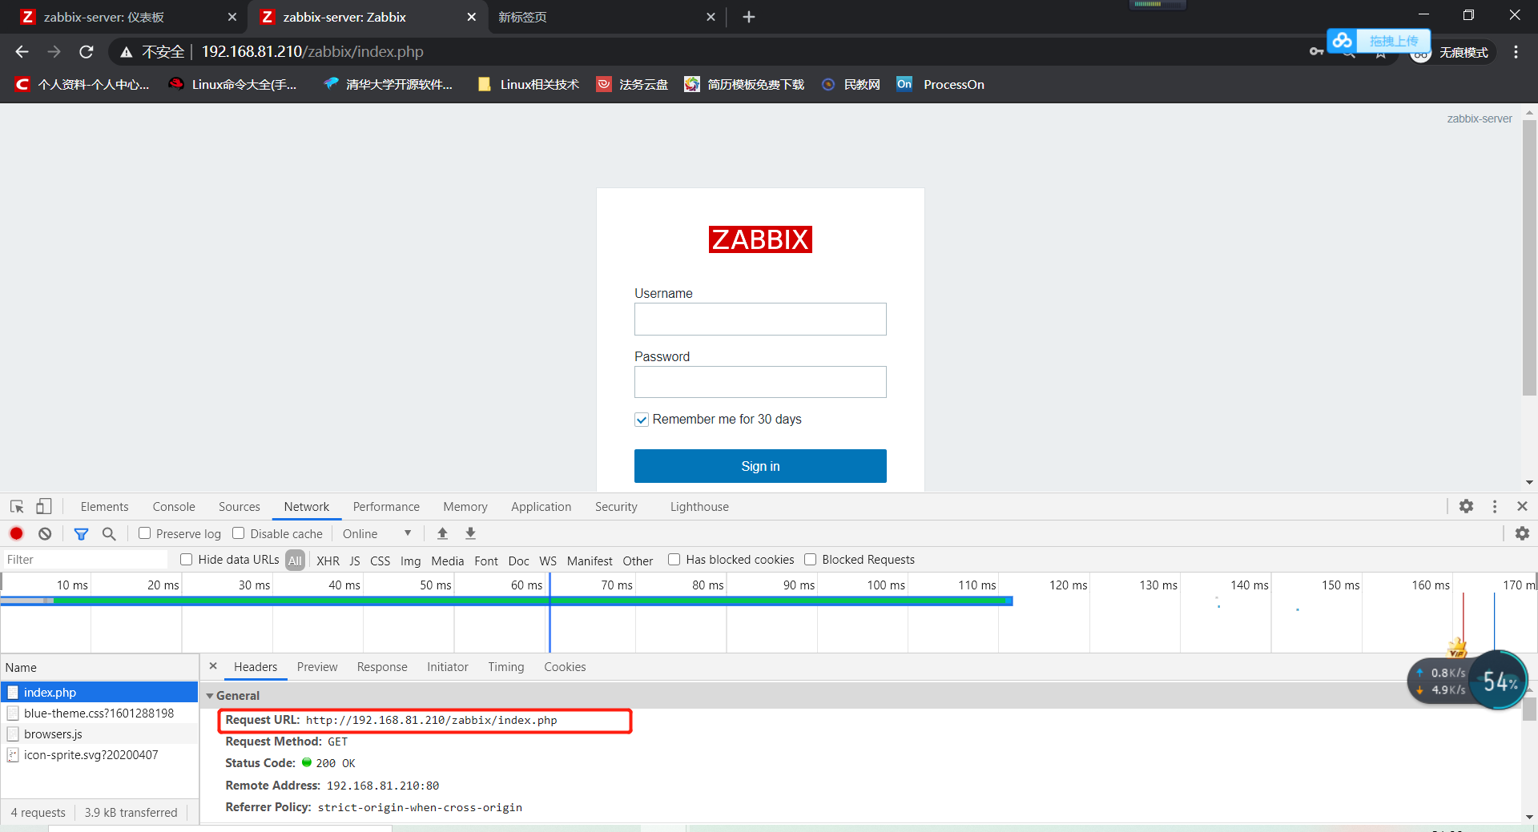This screenshot has width=1538, height=832.
Task: Clear the network log
Action: point(45,533)
